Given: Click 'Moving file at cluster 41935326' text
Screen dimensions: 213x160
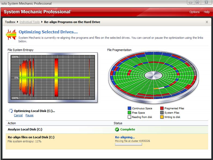Looking at the screenshot, I should tap(132, 141).
